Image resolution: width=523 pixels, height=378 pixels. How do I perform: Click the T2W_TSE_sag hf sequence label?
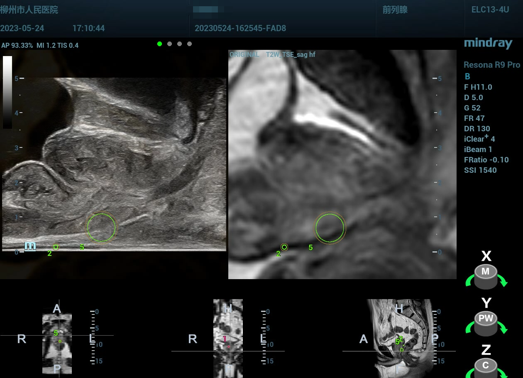[290, 55]
